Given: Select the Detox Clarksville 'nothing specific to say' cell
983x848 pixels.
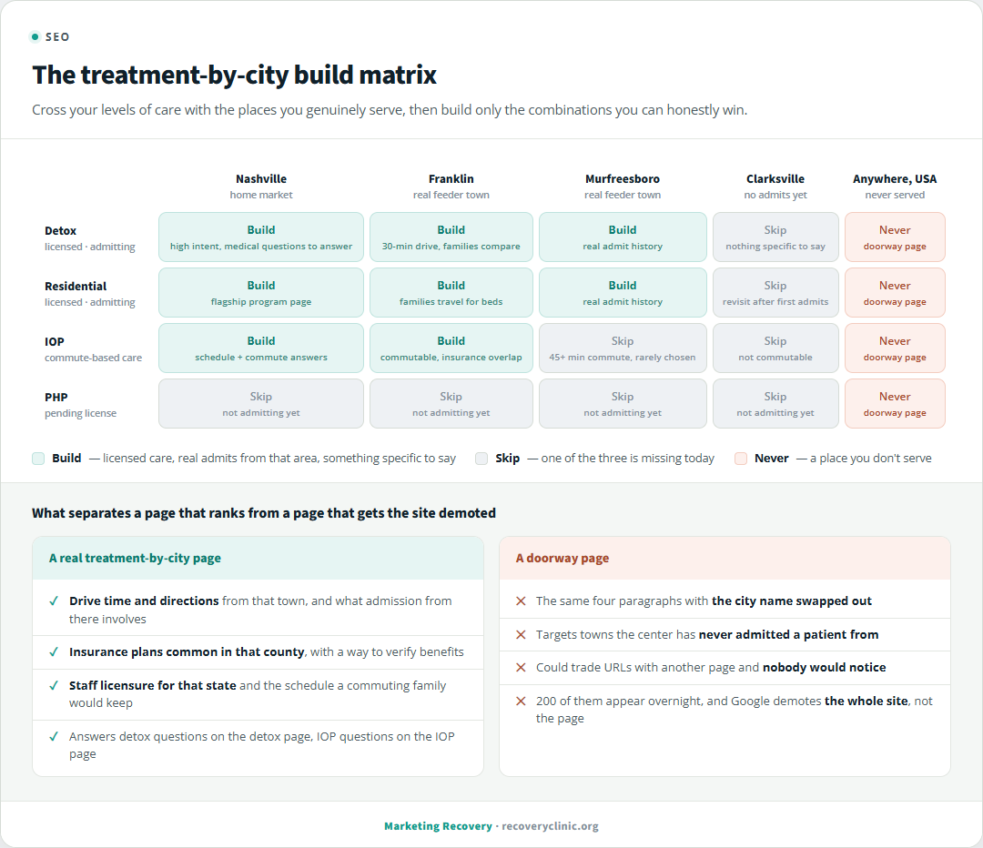Looking at the screenshot, I should pyautogui.click(x=775, y=237).
